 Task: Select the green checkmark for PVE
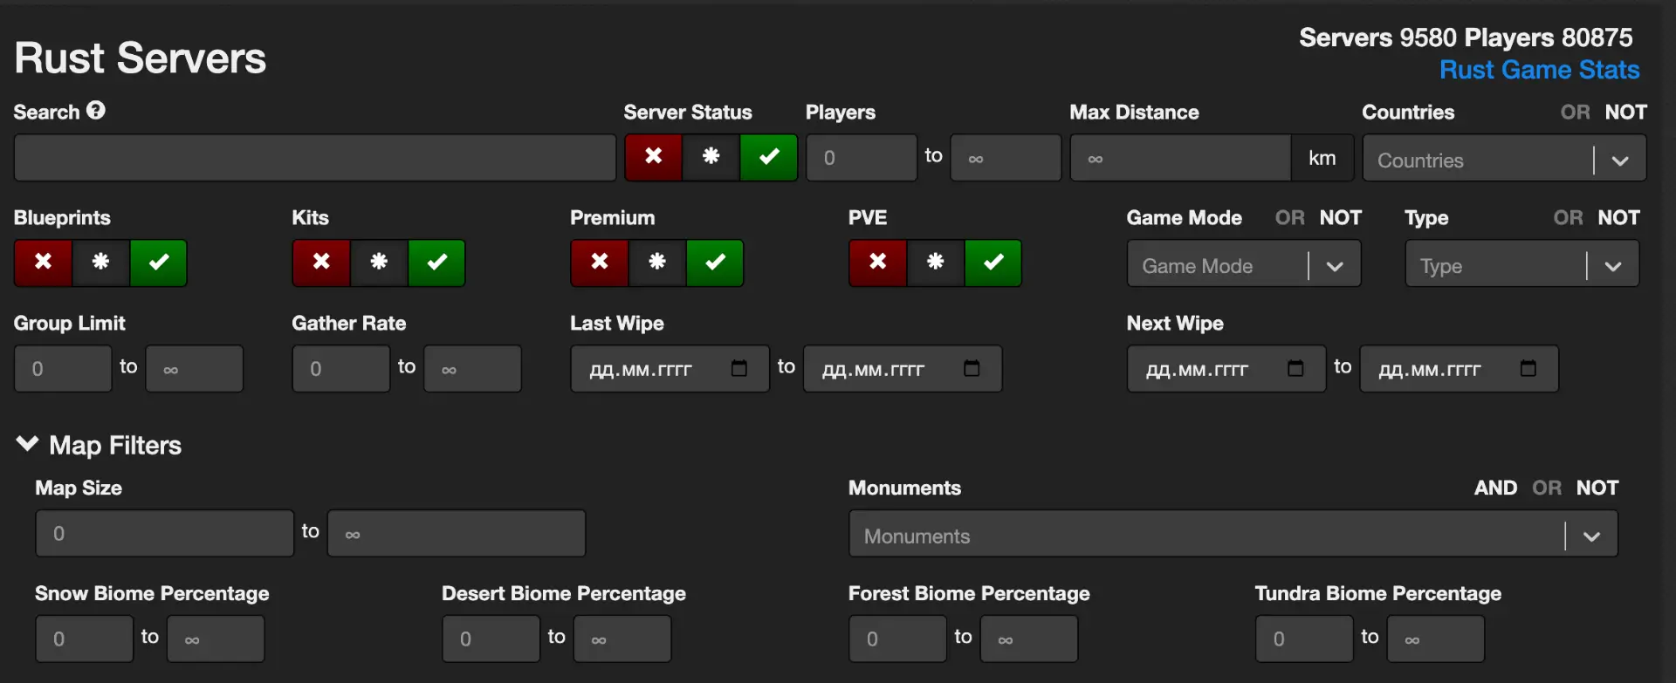pos(993,263)
